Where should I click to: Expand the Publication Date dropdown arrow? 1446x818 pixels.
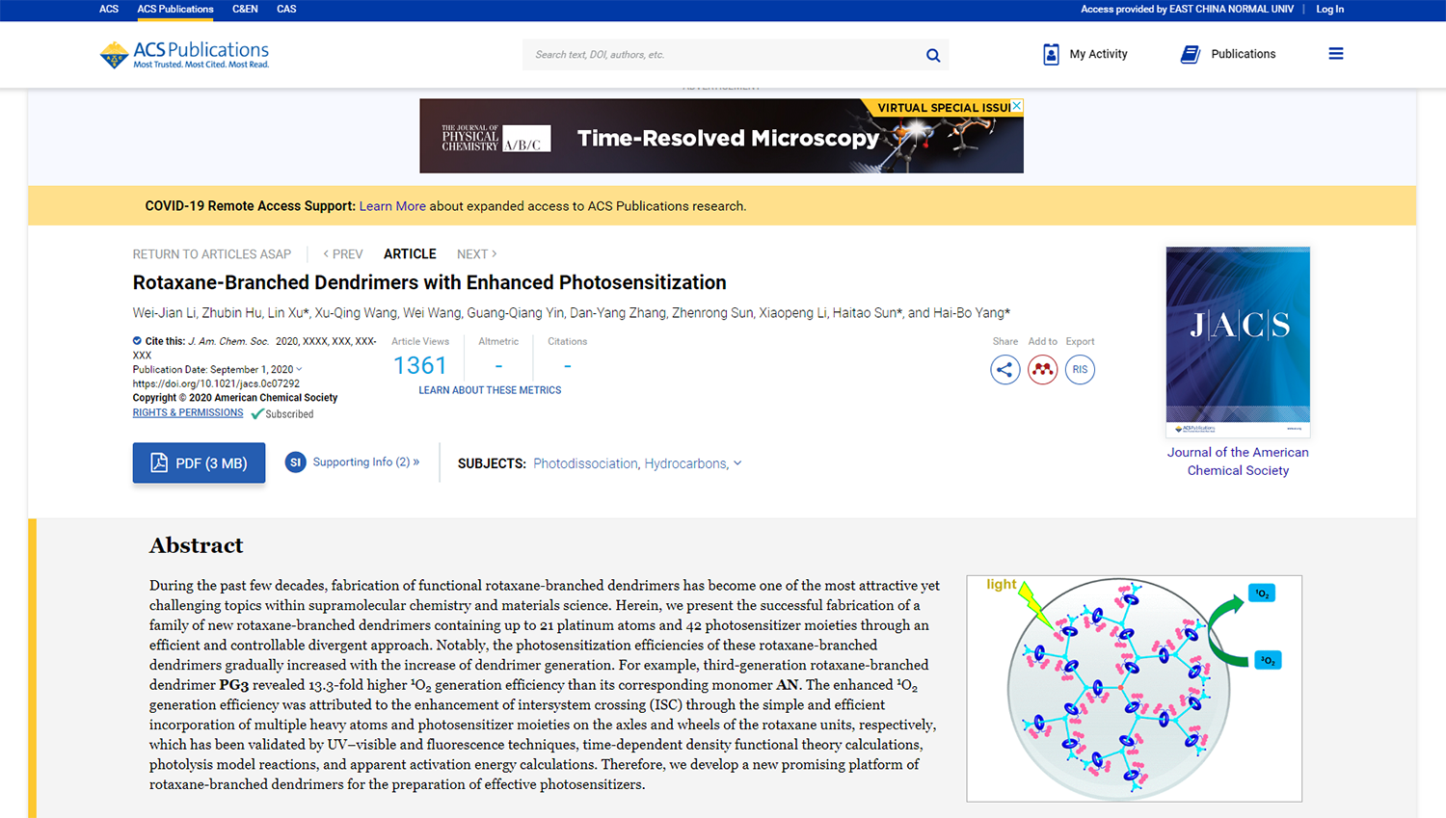point(300,369)
